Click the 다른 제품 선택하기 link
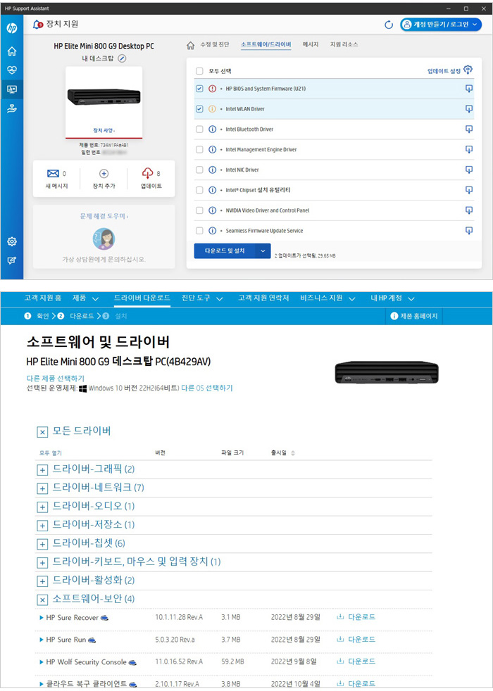Image resolution: width=493 pixels, height=691 pixels. [56, 378]
